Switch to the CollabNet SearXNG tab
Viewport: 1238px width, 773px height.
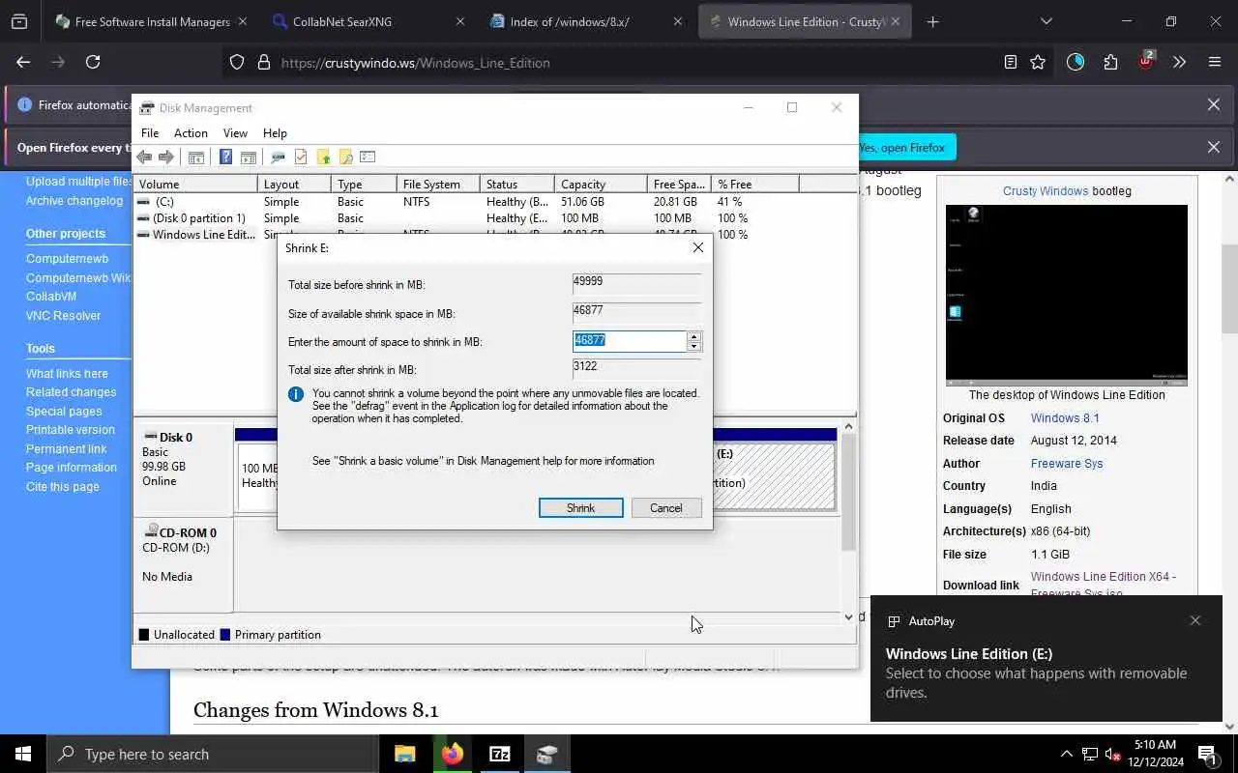click(x=369, y=21)
